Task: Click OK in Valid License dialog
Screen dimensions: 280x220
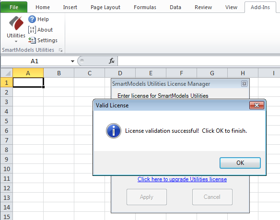Action: tap(240, 163)
